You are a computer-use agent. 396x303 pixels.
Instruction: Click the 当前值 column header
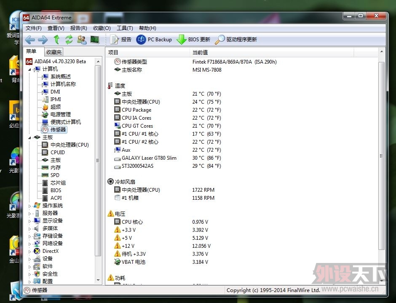[272, 52]
